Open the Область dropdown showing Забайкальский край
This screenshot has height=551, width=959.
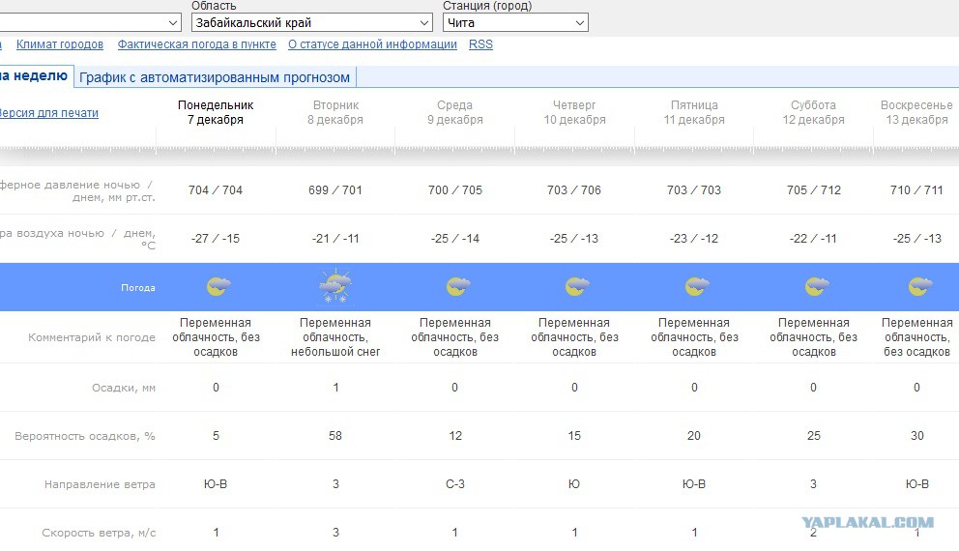[312, 22]
